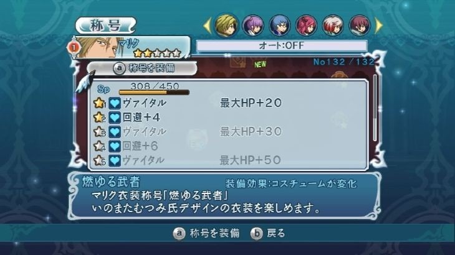This screenshot has height=255, width=455.
Task: Go to previous character with left arrow
Action: click(207, 25)
